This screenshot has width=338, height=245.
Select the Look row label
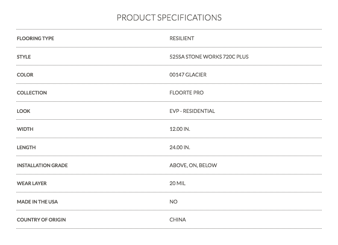(24, 111)
